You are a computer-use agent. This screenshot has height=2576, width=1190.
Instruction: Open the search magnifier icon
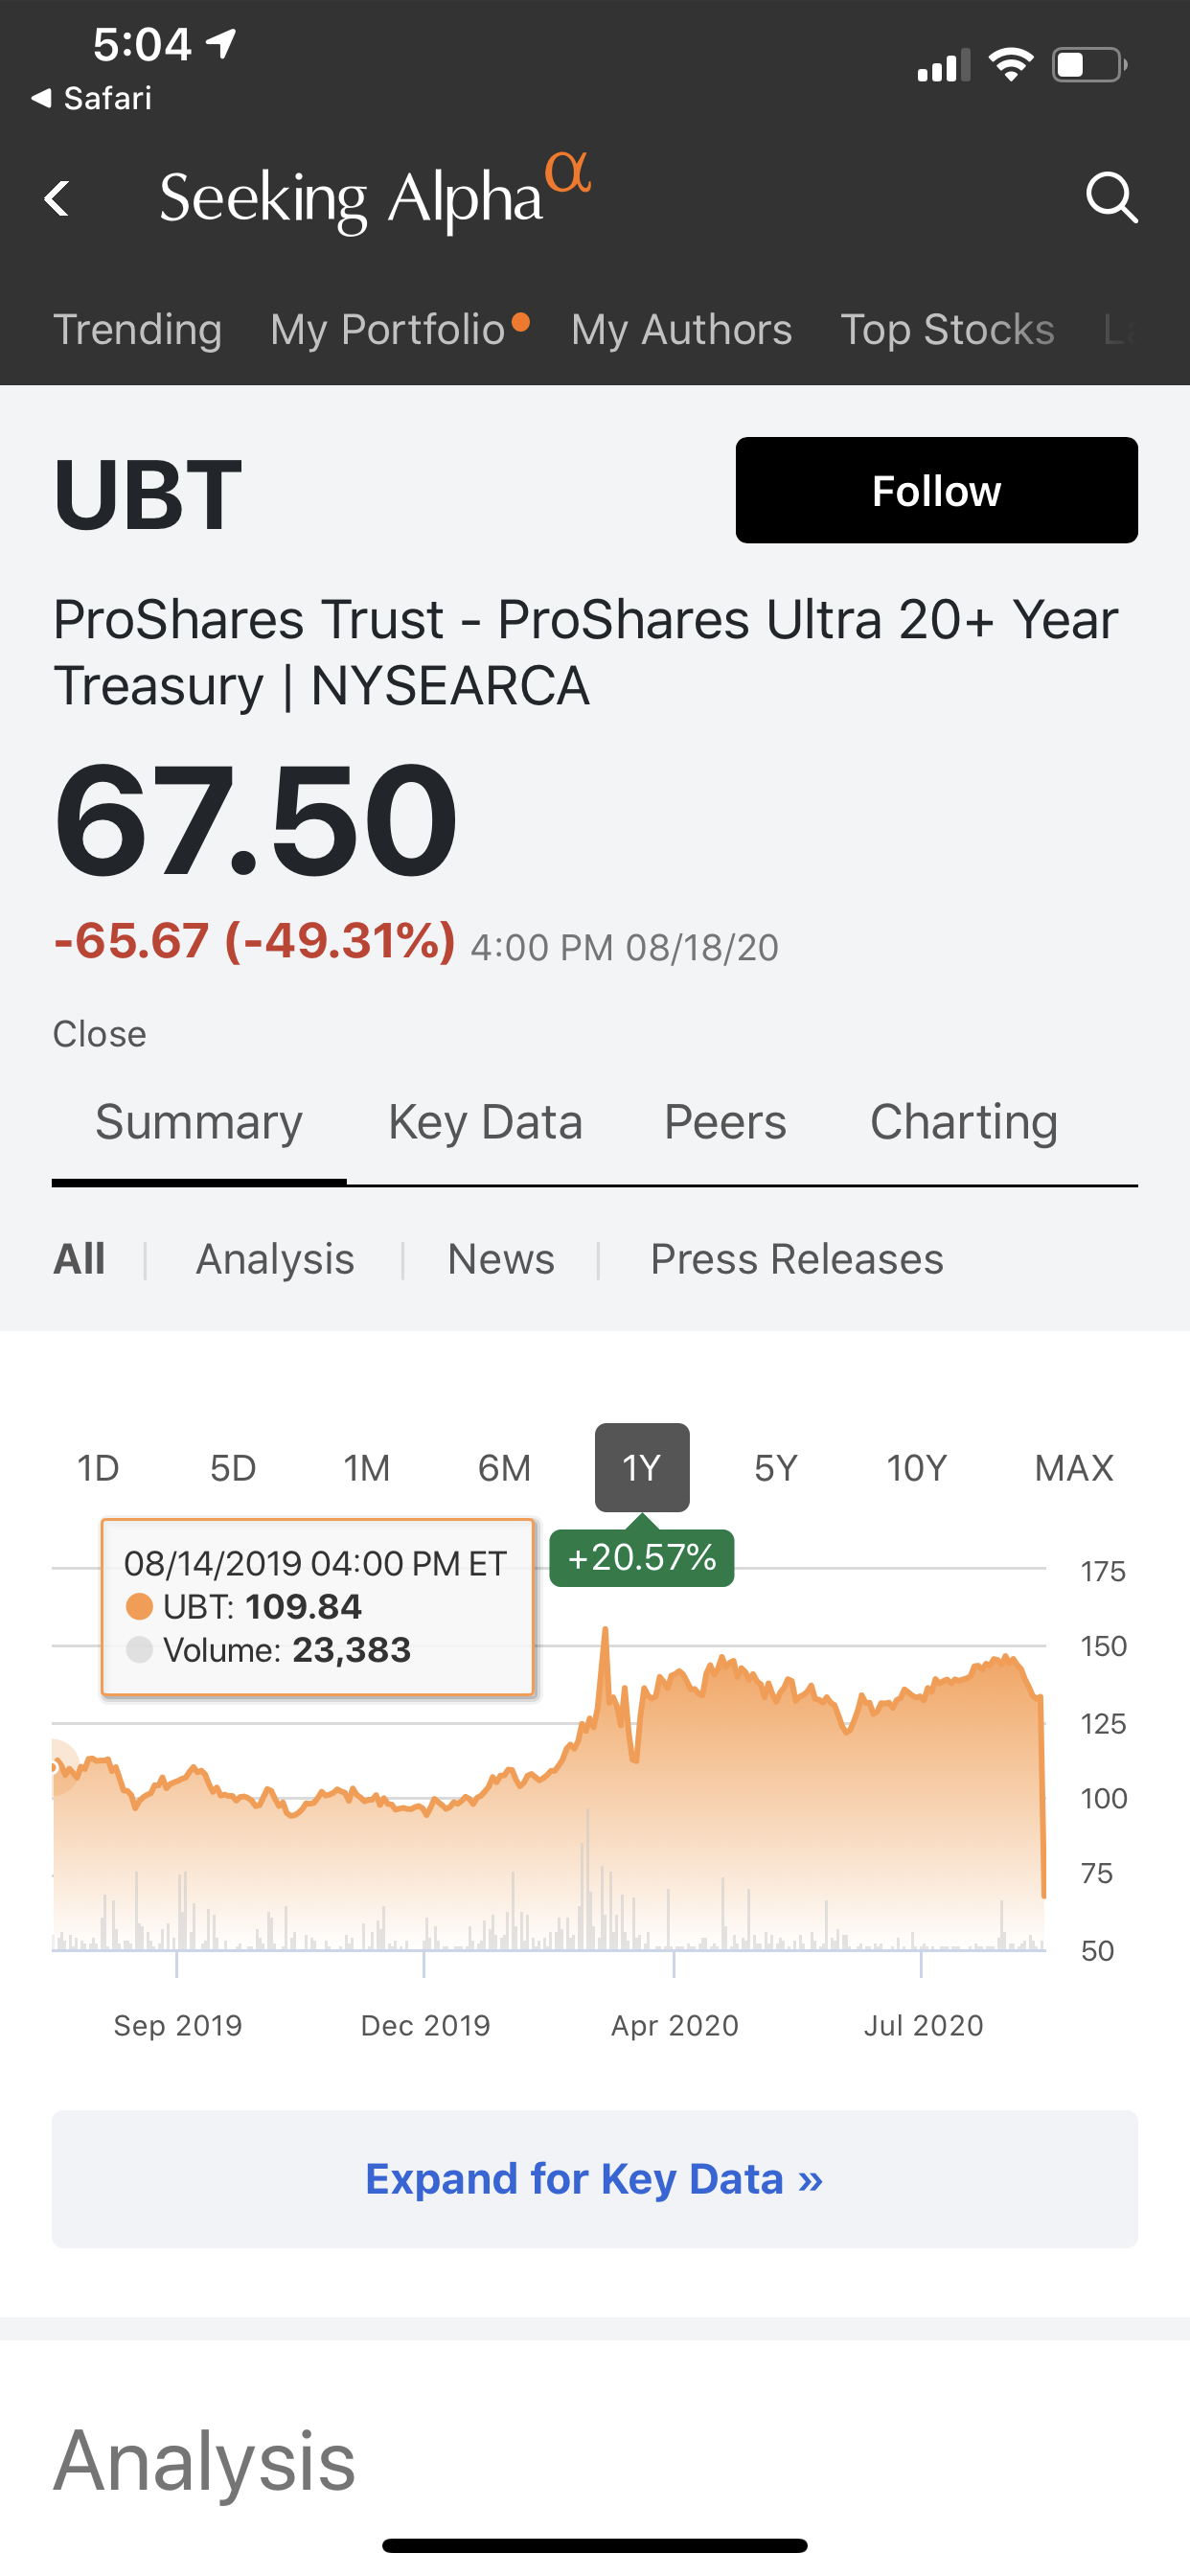tap(1111, 197)
